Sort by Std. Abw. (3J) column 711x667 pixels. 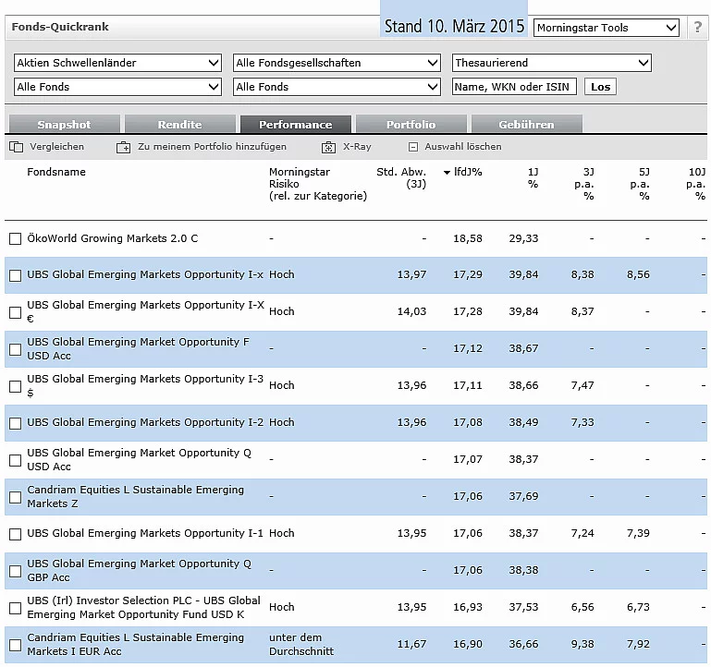pos(401,177)
